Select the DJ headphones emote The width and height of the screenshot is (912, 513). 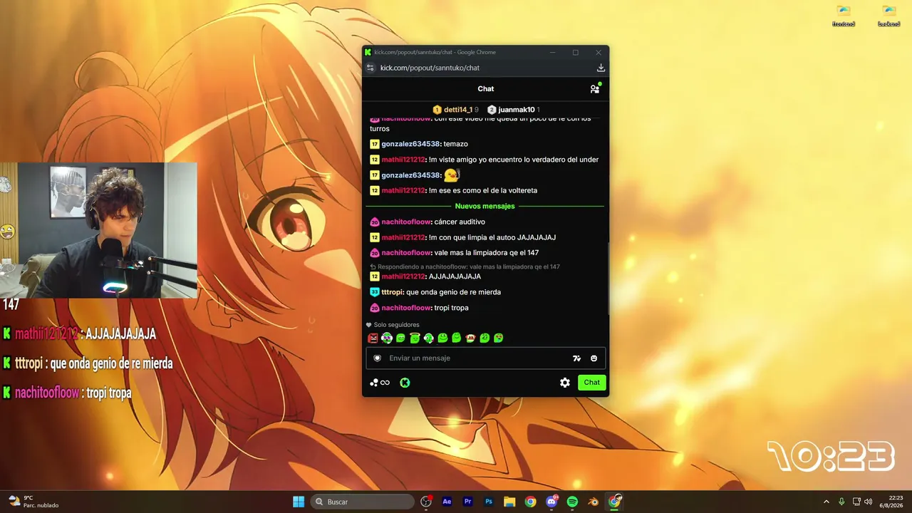[387, 338]
